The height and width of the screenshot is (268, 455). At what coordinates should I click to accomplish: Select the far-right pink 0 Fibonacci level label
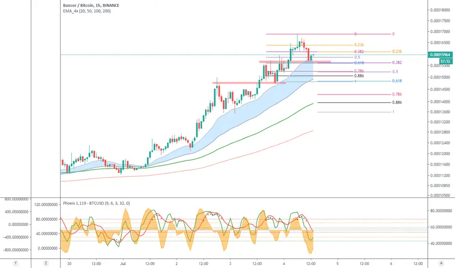point(393,34)
